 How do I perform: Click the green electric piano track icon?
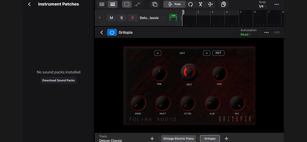click(173, 18)
